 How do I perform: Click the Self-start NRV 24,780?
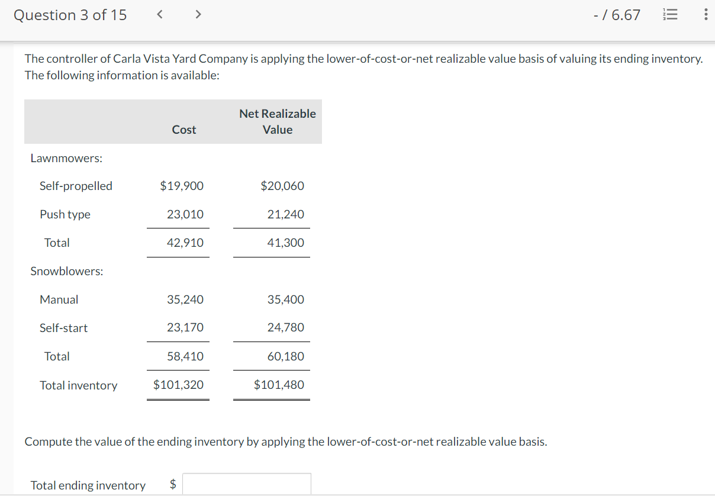pos(286,327)
